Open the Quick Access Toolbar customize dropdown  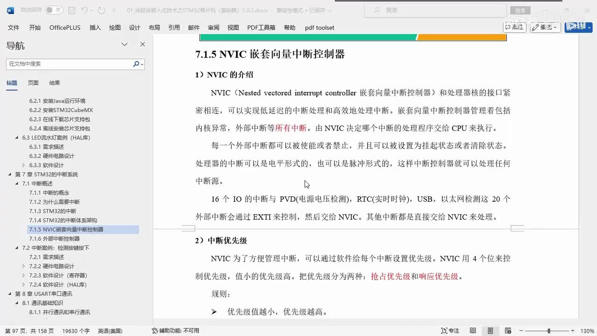click(x=114, y=10)
